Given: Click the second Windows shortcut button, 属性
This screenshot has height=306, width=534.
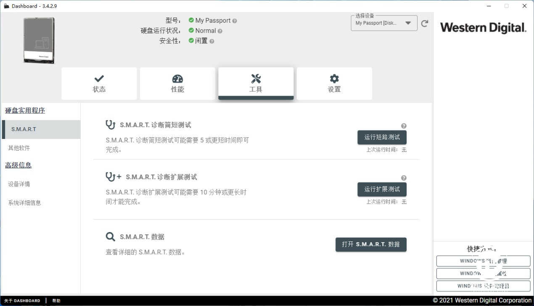Looking at the screenshot, I should (483, 274).
